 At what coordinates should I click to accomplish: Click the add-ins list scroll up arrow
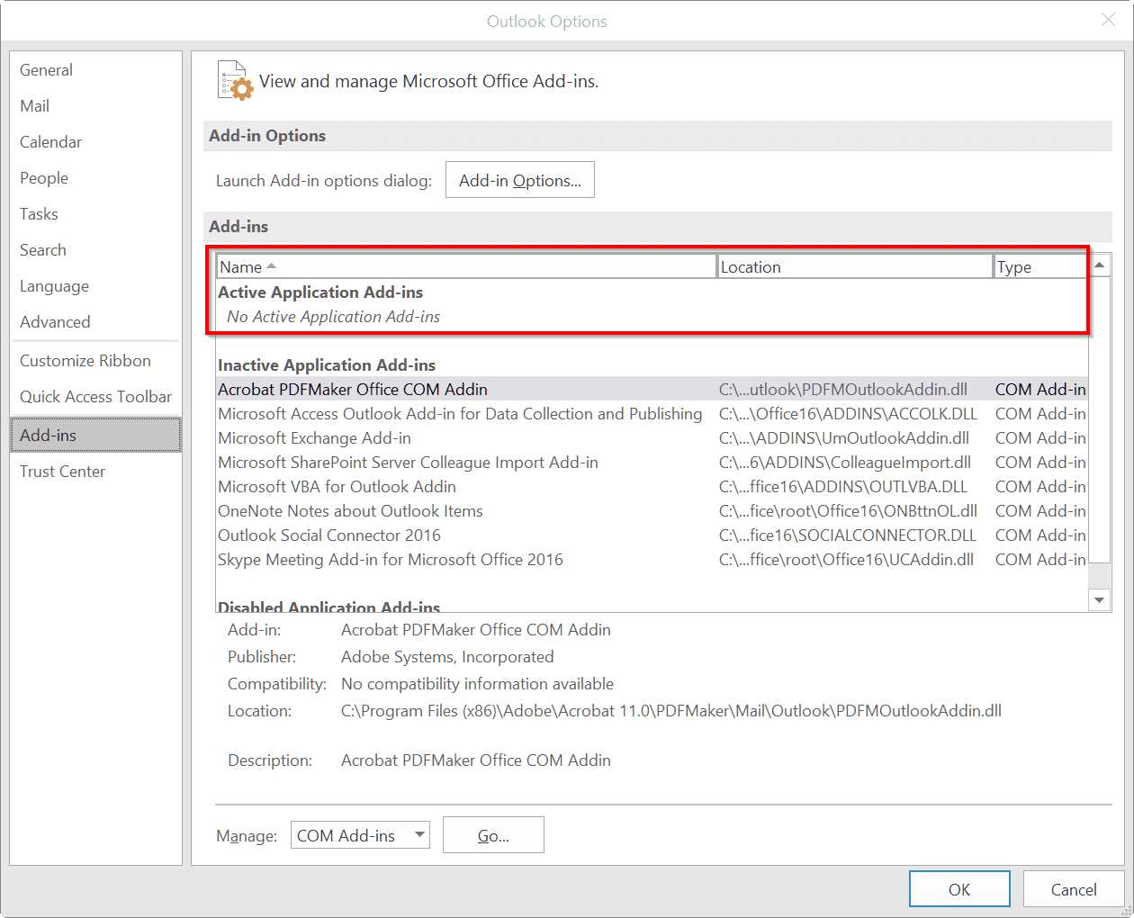(1099, 265)
